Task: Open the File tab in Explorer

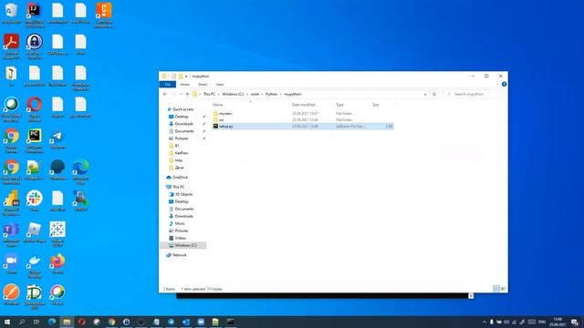Action: point(168,85)
